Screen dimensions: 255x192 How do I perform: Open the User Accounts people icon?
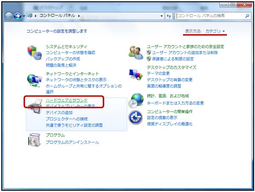pos(136,52)
